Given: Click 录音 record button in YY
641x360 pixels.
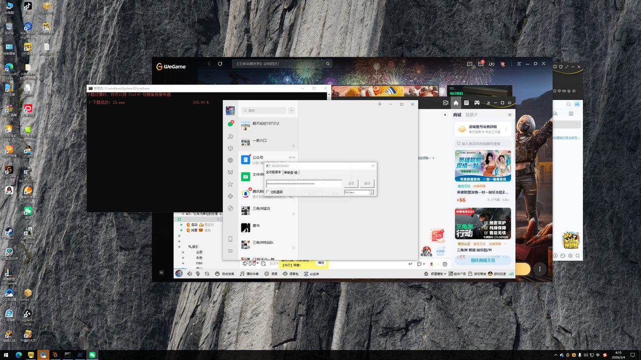Looking at the screenshot, I should [271, 274].
